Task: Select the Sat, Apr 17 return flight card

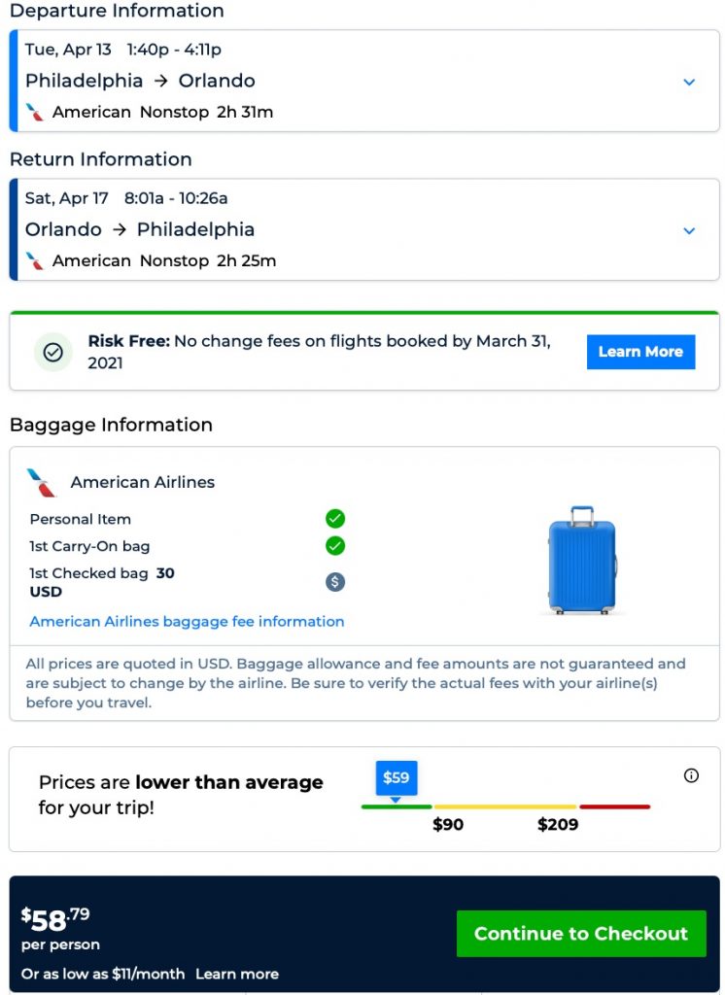Action: pyautogui.click(x=364, y=229)
